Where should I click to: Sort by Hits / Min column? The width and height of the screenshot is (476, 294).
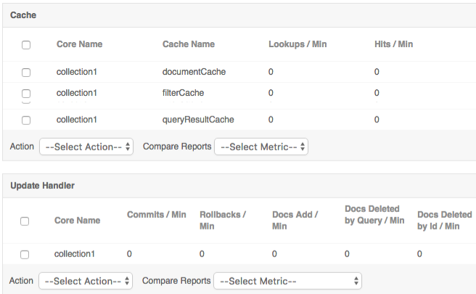pos(393,44)
